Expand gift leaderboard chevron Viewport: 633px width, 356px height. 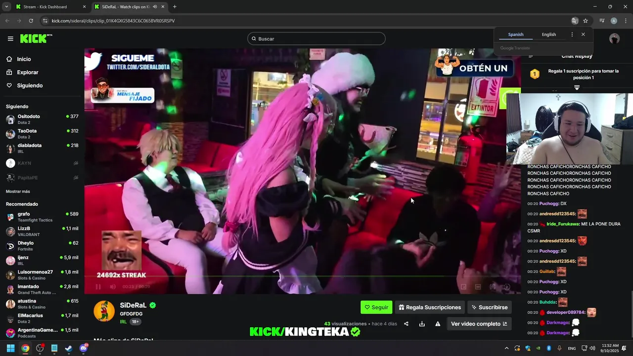click(x=577, y=88)
